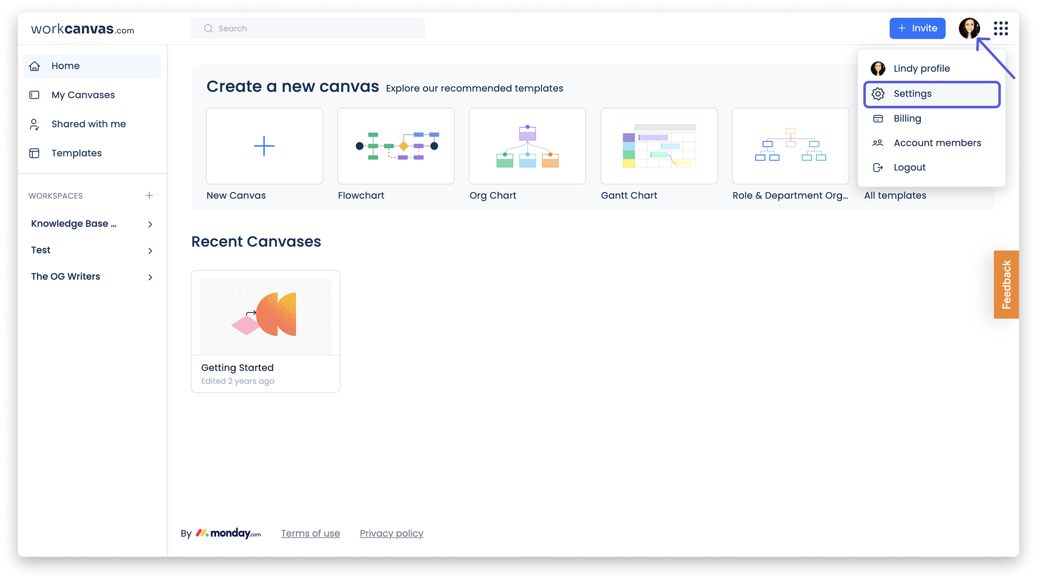This screenshot has height=580, width=1037.
Task: Expand The OG Writers workspace chevron
Action: pos(150,277)
